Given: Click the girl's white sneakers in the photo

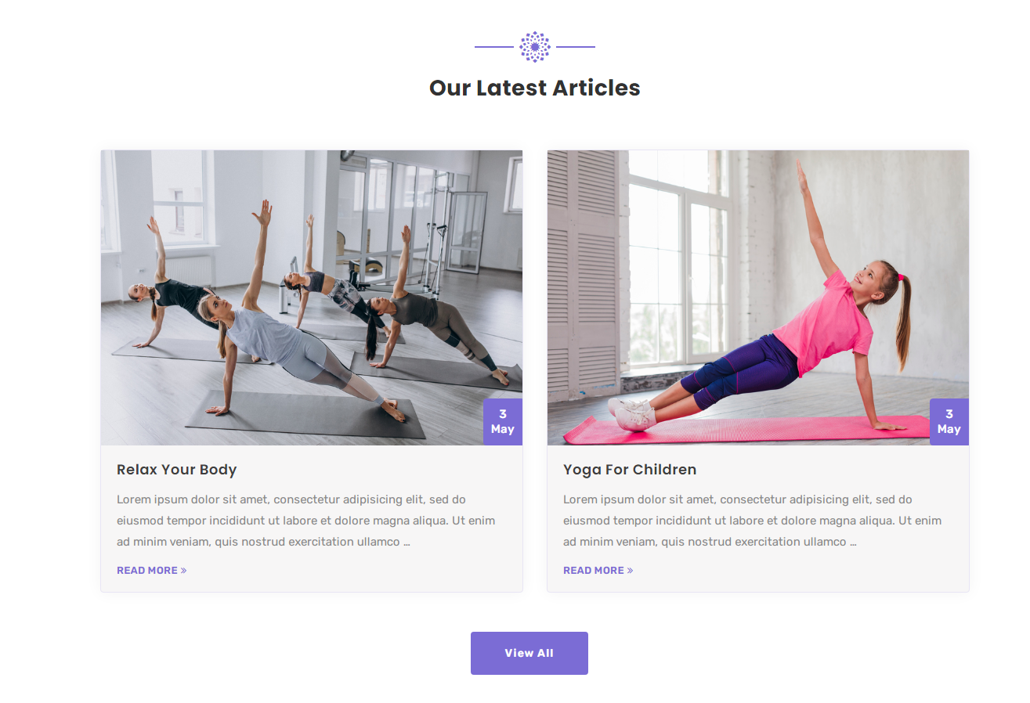Looking at the screenshot, I should (632, 413).
